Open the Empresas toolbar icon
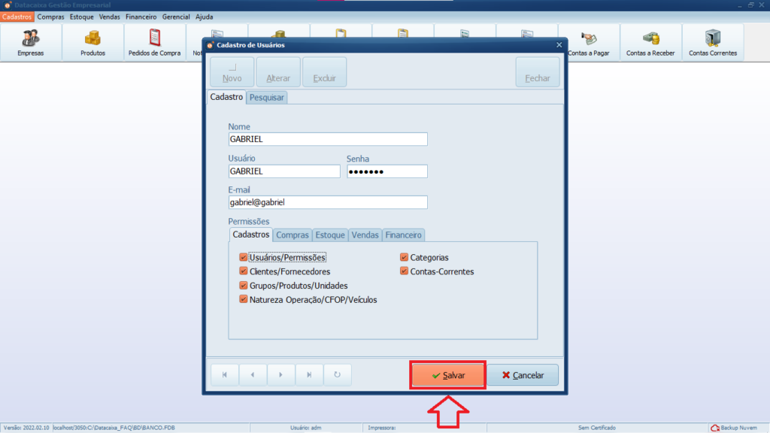This screenshot has width=770, height=433. tap(31, 43)
